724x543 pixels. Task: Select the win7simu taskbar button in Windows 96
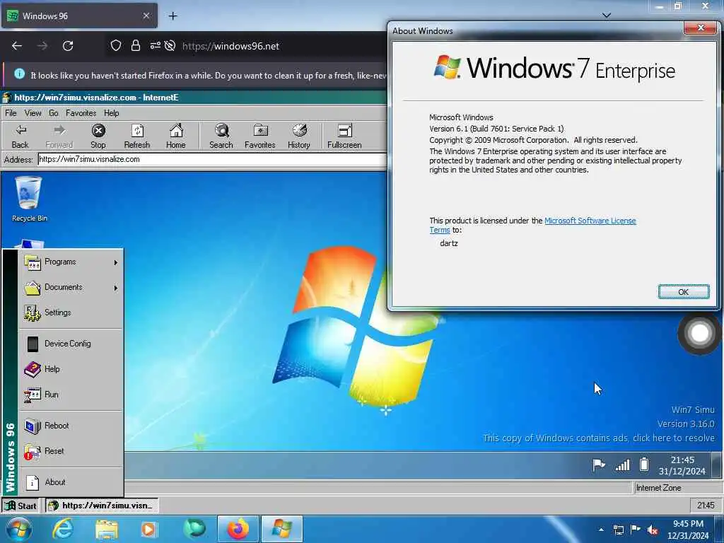pos(102,506)
